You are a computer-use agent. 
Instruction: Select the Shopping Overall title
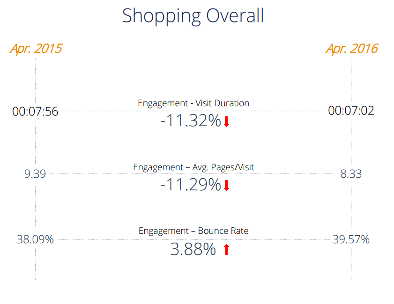(193, 16)
